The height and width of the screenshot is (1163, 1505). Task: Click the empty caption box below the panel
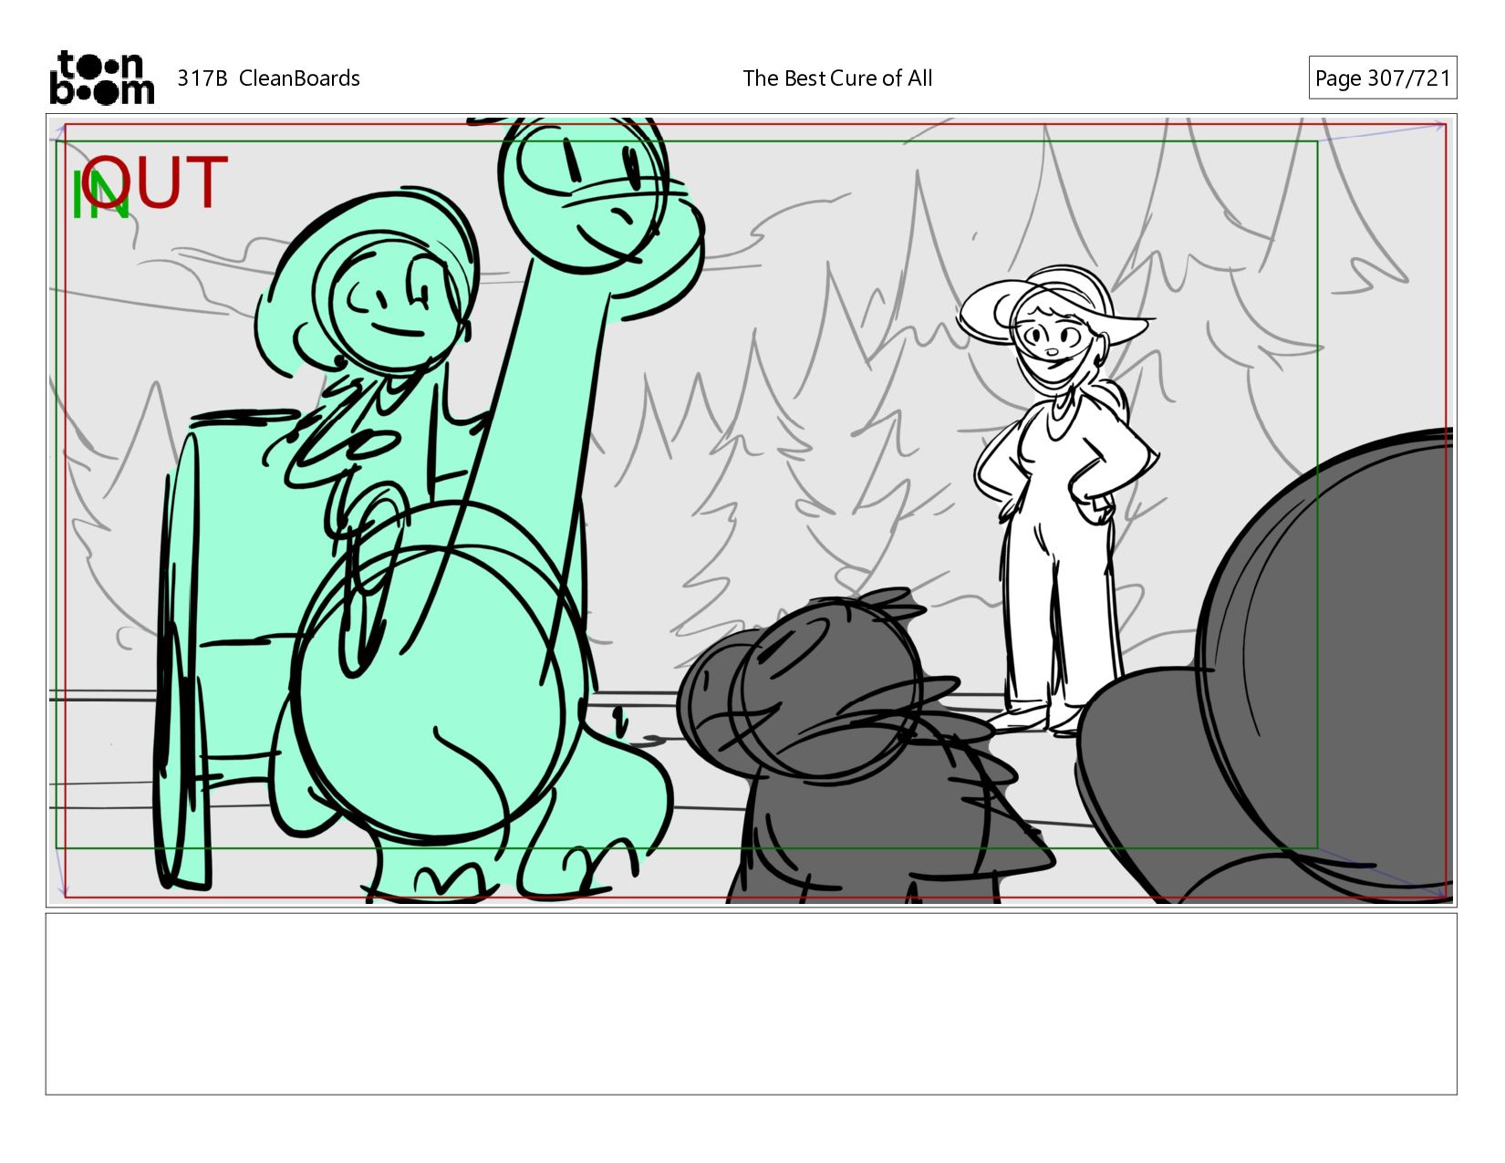coord(751,1003)
